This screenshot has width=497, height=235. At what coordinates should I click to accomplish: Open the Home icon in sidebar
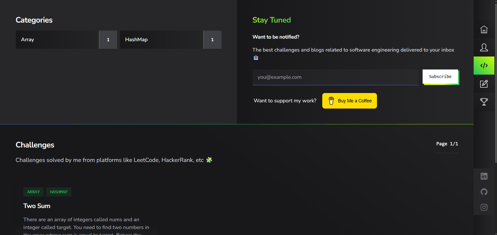pos(484,29)
